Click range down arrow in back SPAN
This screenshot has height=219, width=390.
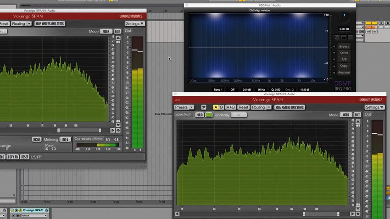[x=118, y=125]
